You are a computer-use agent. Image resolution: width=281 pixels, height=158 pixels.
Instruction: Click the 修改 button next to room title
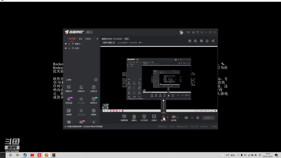(x=126, y=39)
